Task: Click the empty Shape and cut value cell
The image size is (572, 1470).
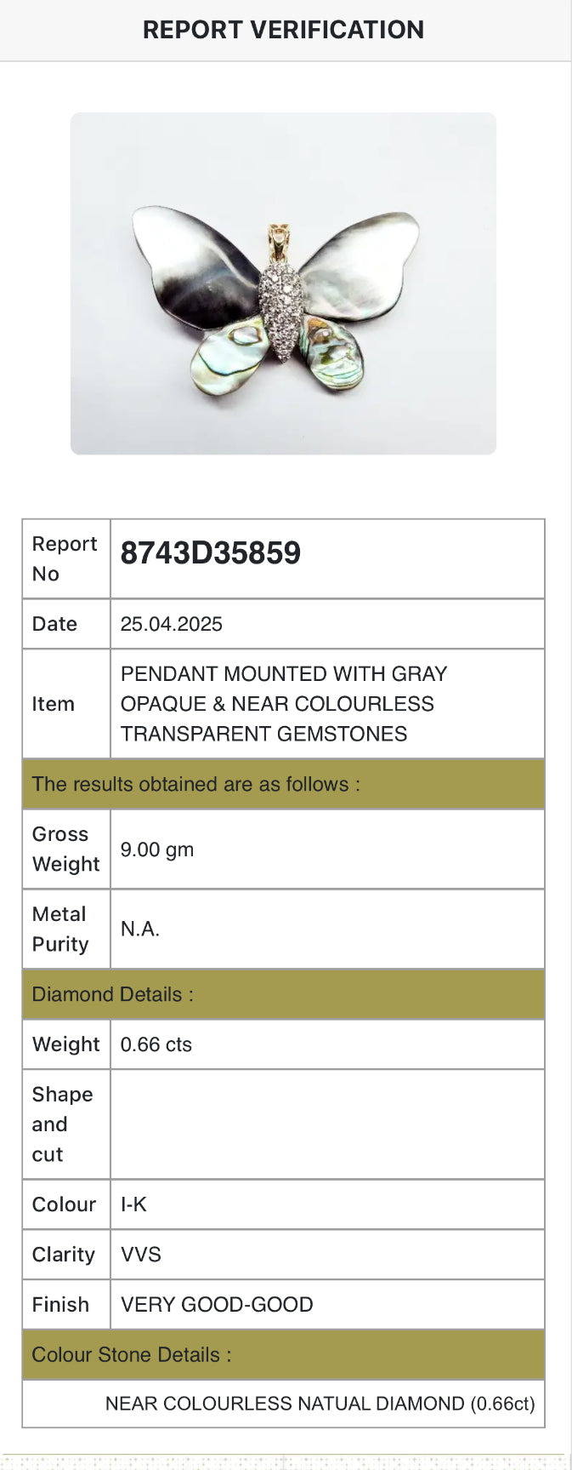Action: tap(327, 1124)
